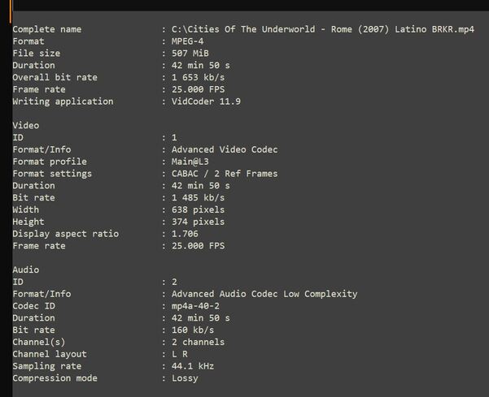This screenshot has height=397, width=489.
Task: Click the Advanced Video Codec text
Action: coord(224,149)
